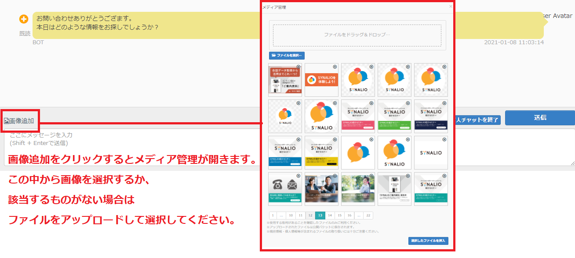Select pink SYNALIO紹介セミナー thumbnail
This screenshot has width=575, height=258.
(x=358, y=117)
